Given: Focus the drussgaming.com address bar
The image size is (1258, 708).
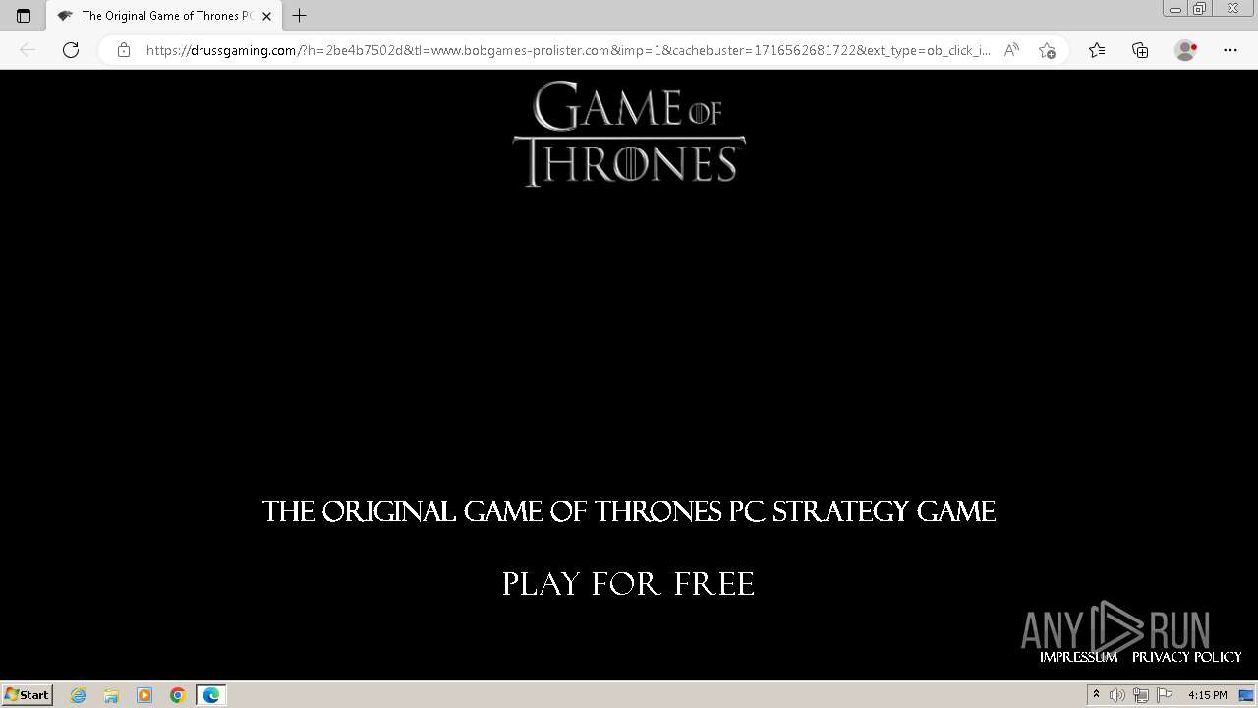Looking at the screenshot, I should pos(567,50).
